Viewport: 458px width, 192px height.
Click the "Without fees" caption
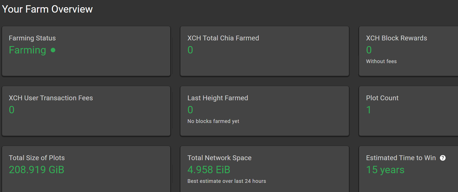381,61
